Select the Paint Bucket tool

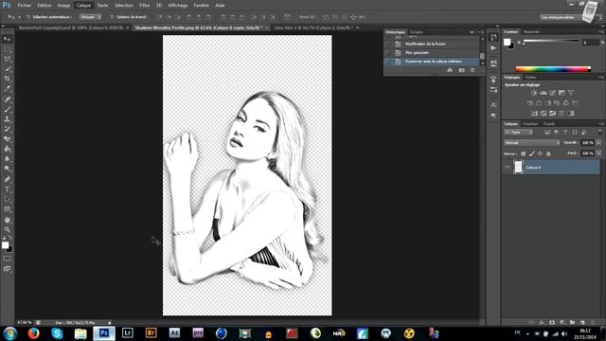pyautogui.click(x=7, y=150)
